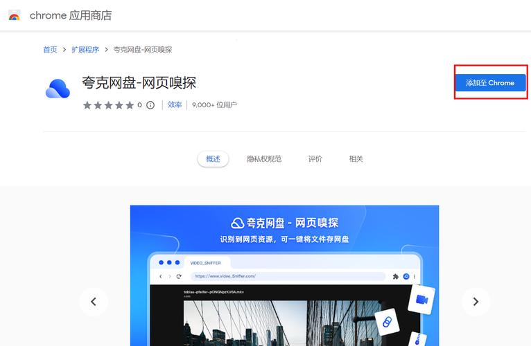The image size is (531, 346).
Task: Click the breadcrumb text 夸克网盘-网页嗅探
Action: click(x=143, y=50)
